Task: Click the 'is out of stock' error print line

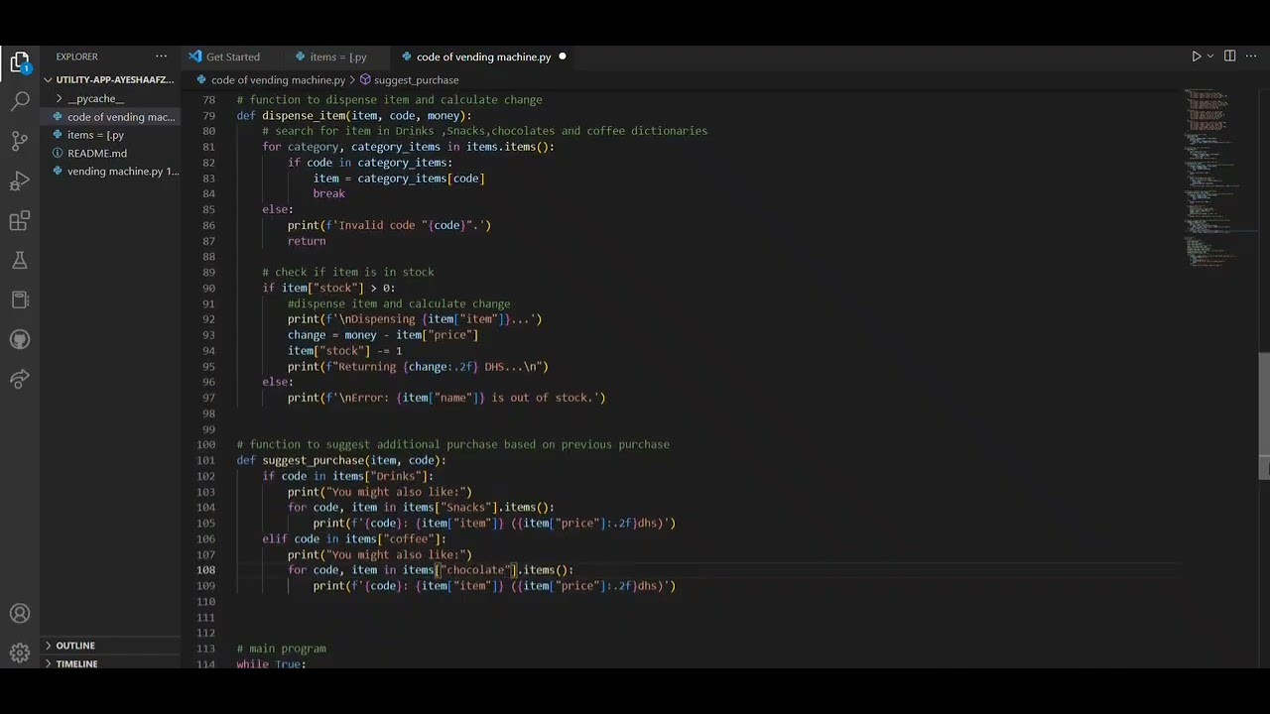Action: click(x=446, y=398)
